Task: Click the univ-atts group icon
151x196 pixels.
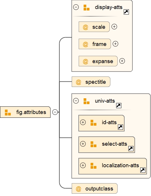Action: [x=87, y=101]
